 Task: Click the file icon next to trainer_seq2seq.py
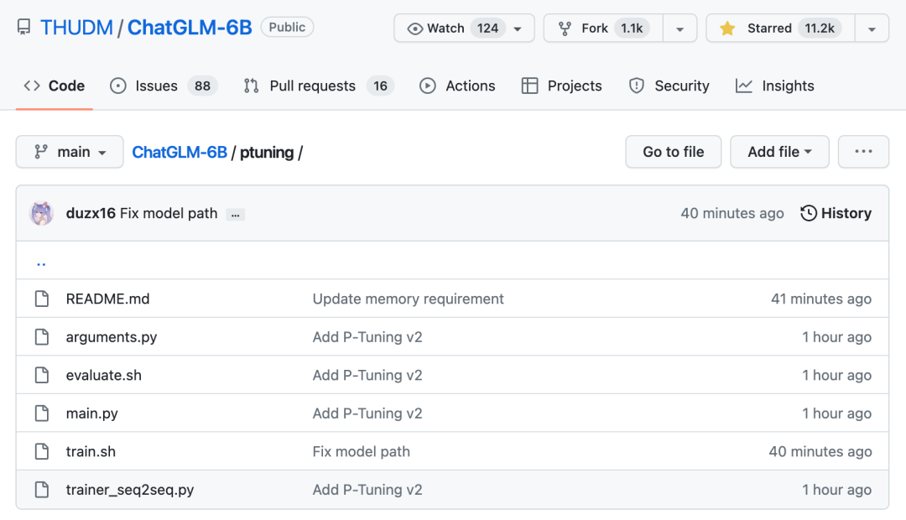(x=42, y=490)
